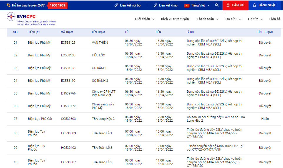Screen dimensions: 283x168
Task: Click the Liên hệ menu item
Action: click(275, 19)
